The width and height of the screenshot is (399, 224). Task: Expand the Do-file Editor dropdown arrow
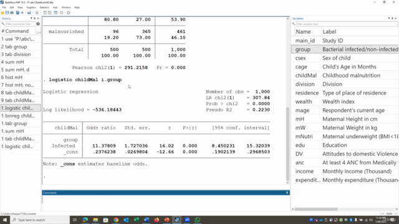pos(41,12)
